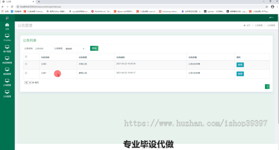Open the mysql bookmark
The image size is (279, 150).
click(79, 11)
